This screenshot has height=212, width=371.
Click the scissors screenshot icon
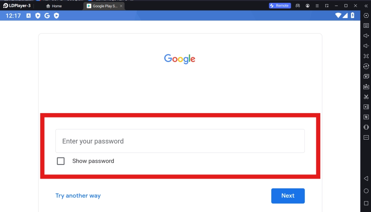click(366, 97)
